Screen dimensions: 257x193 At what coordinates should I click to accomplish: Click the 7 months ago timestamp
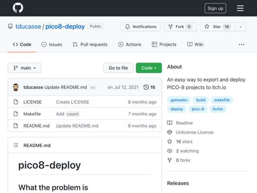pos(142,114)
